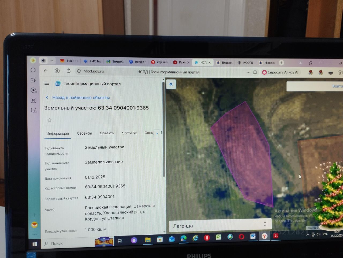Switch to the Новости browser tab
The width and height of the screenshot is (343, 258).
[x=267, y=63]
